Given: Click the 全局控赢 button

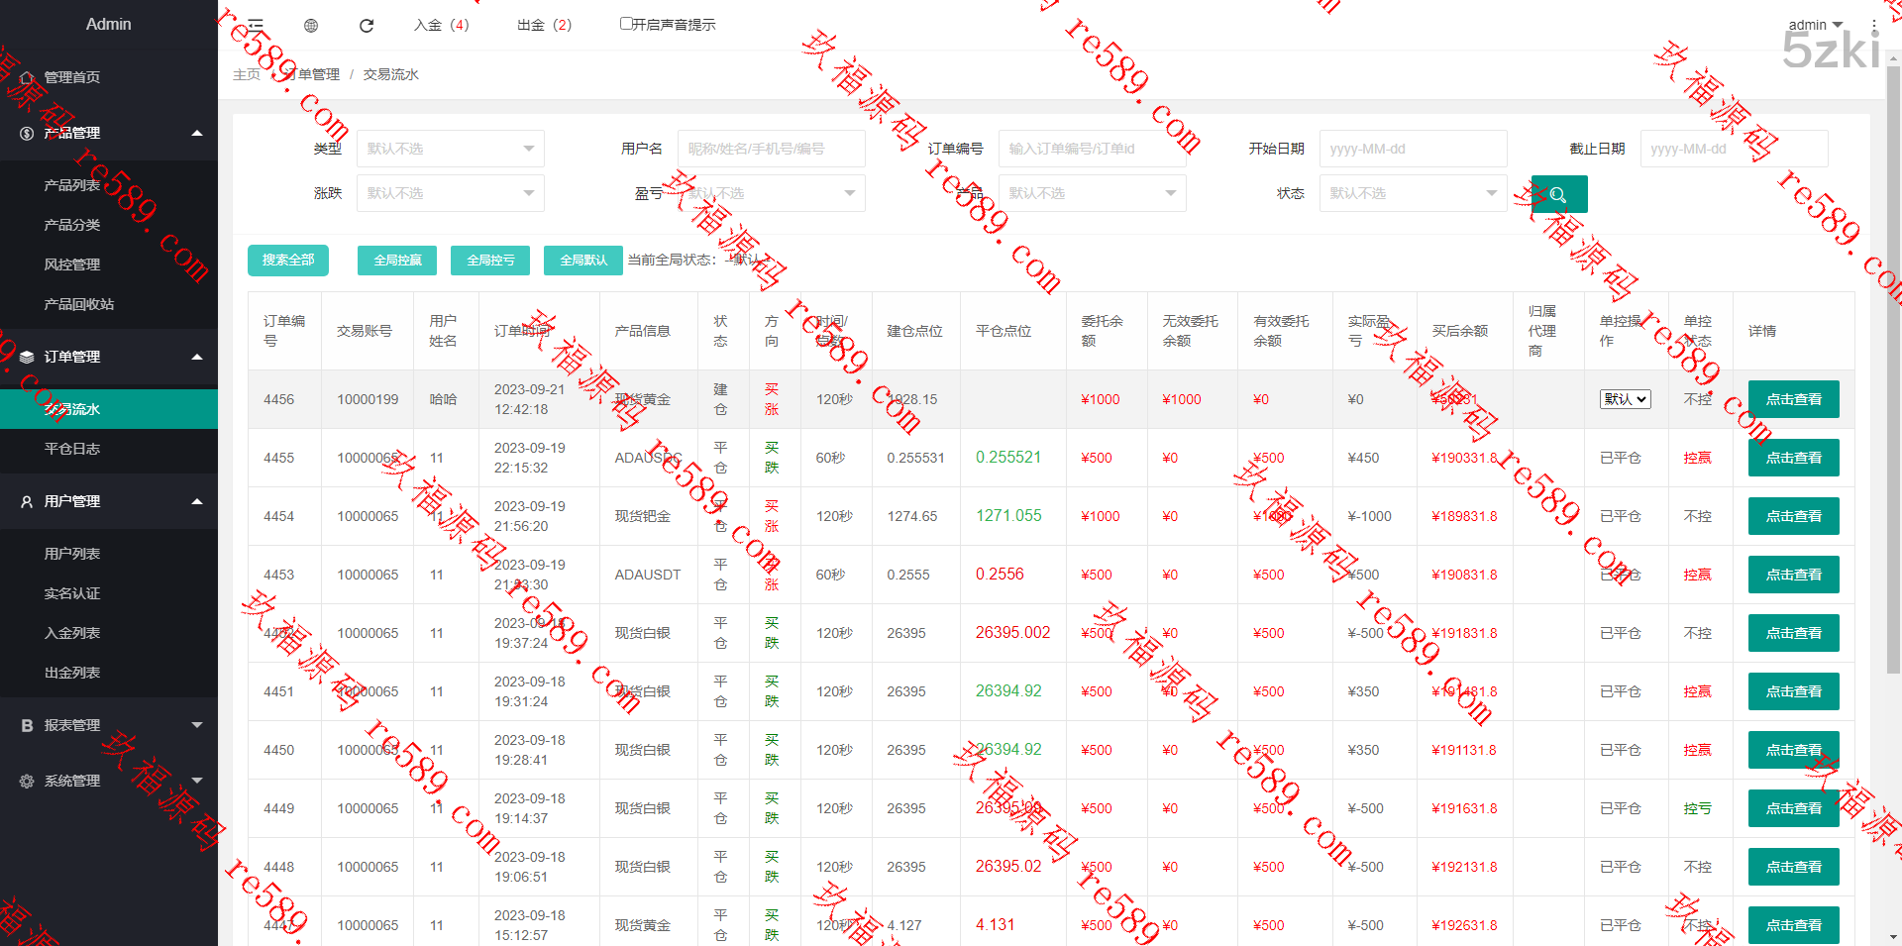Looking at the screenshot, I should click(x=397, y=260).
